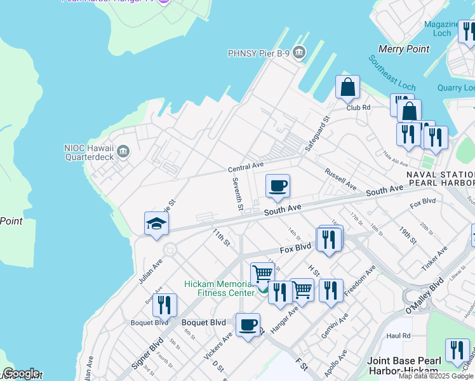475x381 pixels.
Task: Select the Russell Ave street label
Action: 340,179
